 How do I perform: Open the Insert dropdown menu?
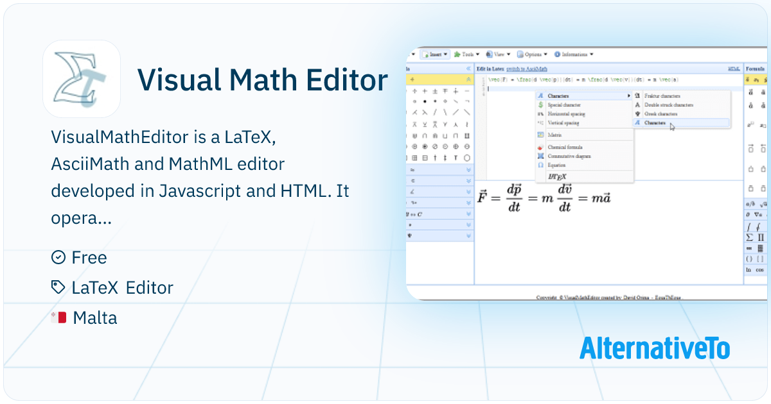tap(435, 55)
